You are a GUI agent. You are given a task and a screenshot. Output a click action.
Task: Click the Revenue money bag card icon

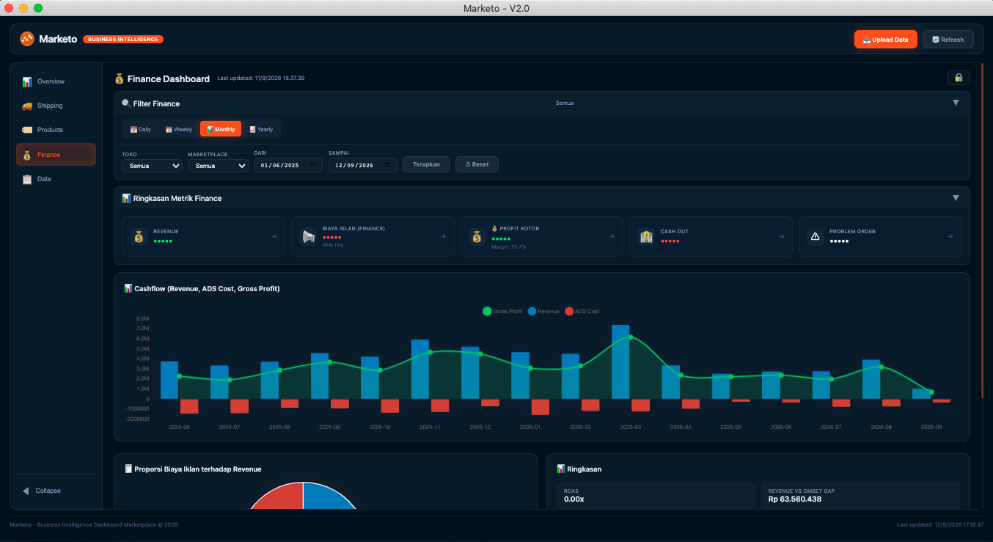coord(139,236)
